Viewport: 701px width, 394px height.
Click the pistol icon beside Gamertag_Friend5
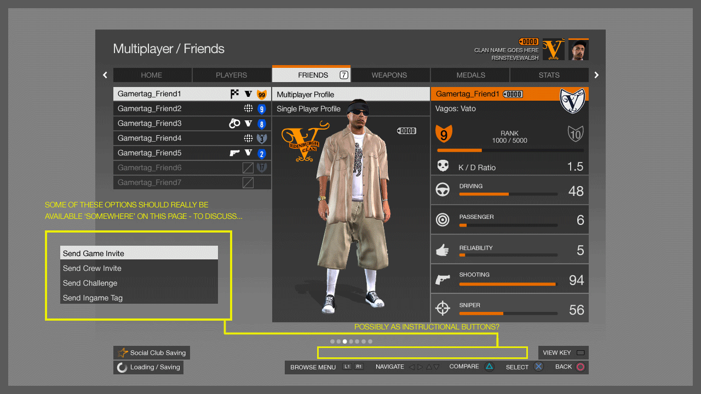tap(234, 153)
